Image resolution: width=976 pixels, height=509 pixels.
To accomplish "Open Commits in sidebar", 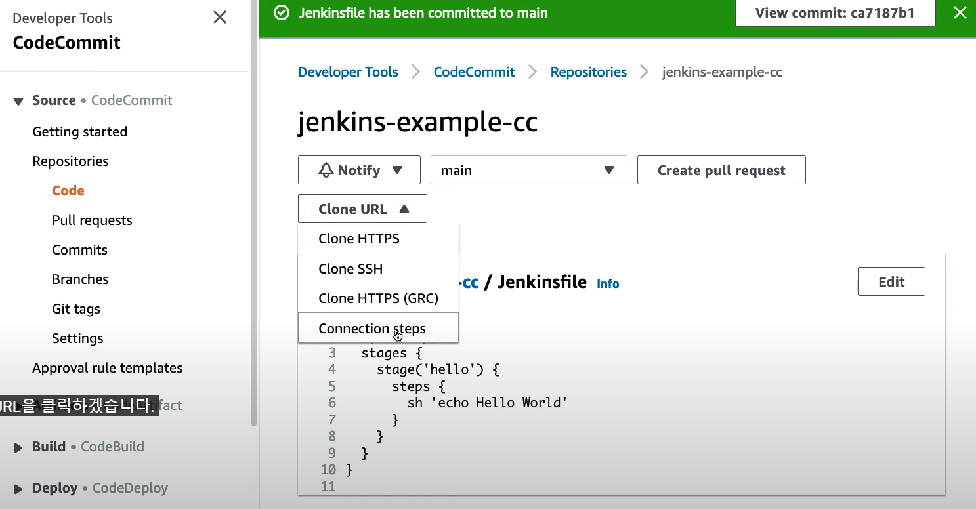I will (x=79, y=250).
